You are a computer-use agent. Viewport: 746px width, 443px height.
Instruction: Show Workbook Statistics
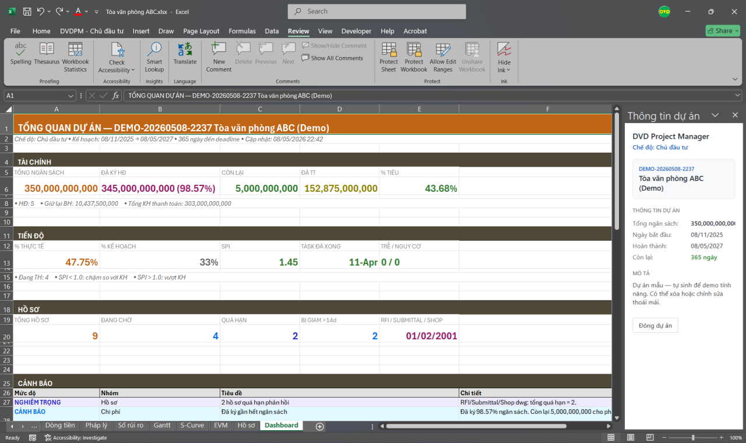(75, 57)
